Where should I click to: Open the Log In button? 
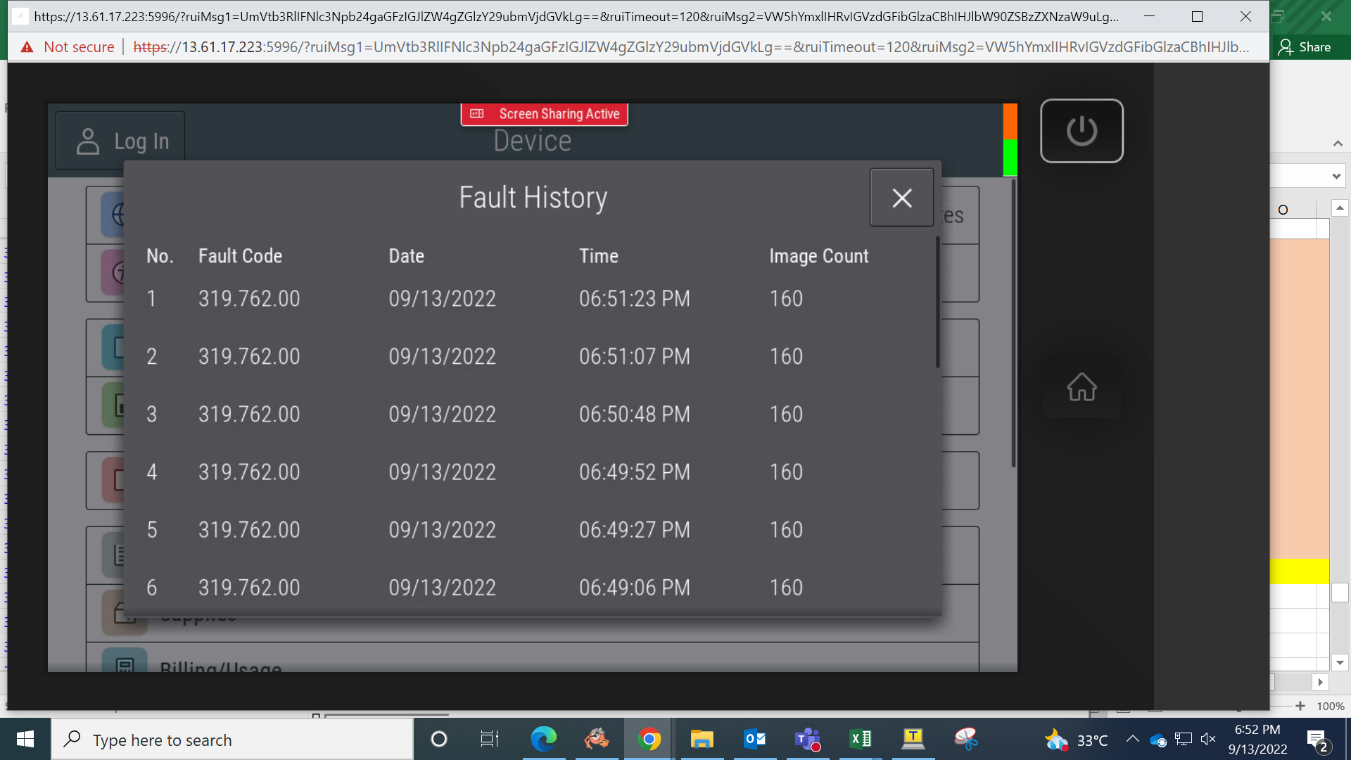coord(120,141)
